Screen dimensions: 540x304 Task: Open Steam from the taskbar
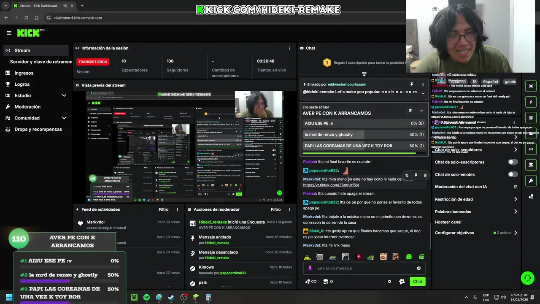coord(171,297)
